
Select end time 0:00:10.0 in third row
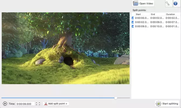(157, 26)
